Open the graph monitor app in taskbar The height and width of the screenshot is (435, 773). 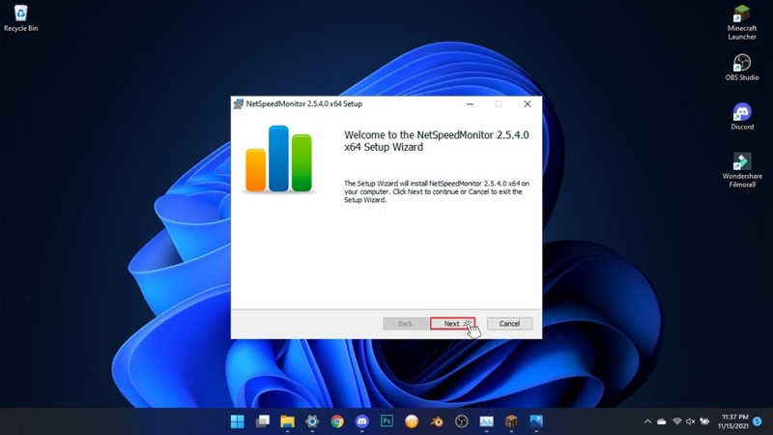(x=487, y=421)
